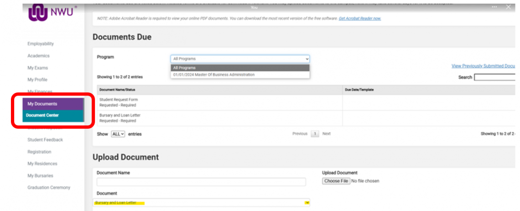Viewport: 520px width, 211px height.
Task: Go to Next page of entries
Action: (x=326, y=134)
